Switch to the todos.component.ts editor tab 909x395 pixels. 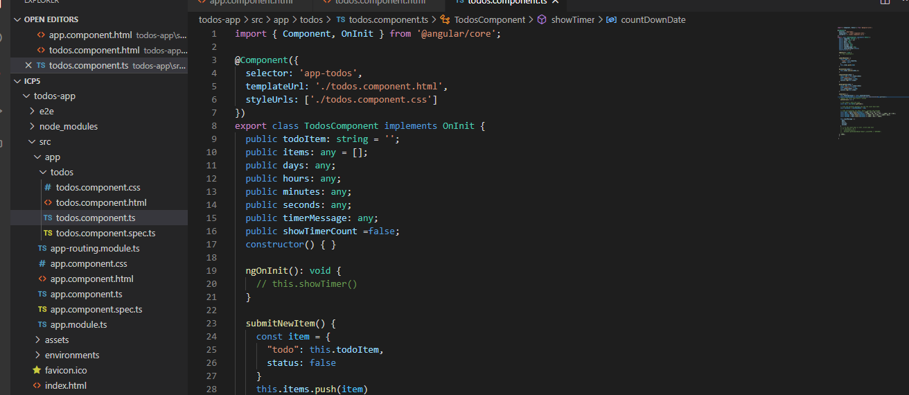(506, 3)
